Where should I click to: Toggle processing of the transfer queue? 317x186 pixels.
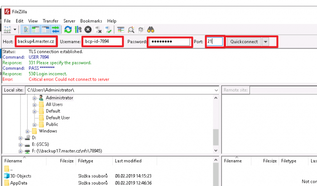pyautogui.click(x=78, y=30)
